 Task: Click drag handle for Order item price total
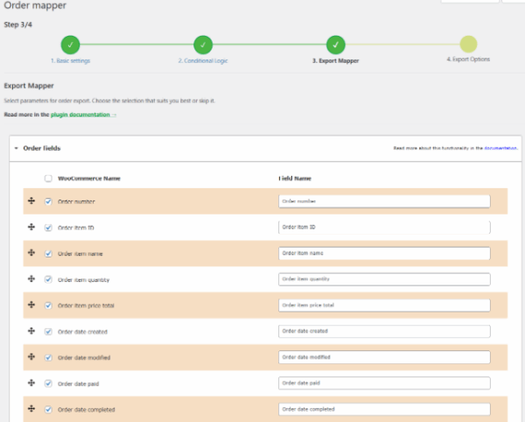[x=31, y=306]
